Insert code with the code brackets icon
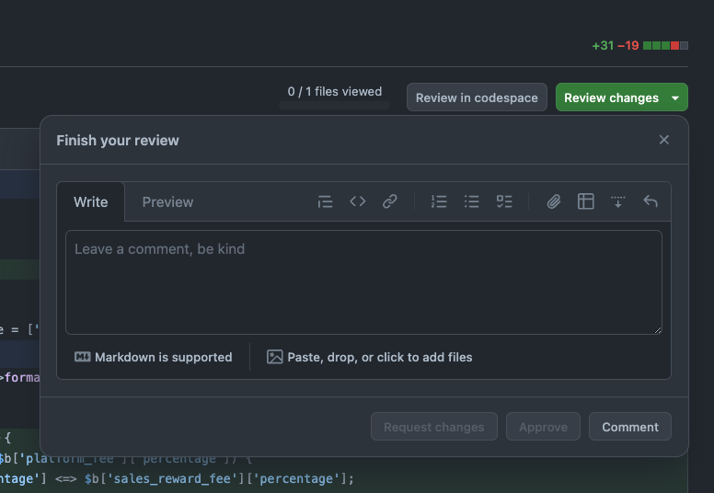The image size is (714, 493). [357, 201]
